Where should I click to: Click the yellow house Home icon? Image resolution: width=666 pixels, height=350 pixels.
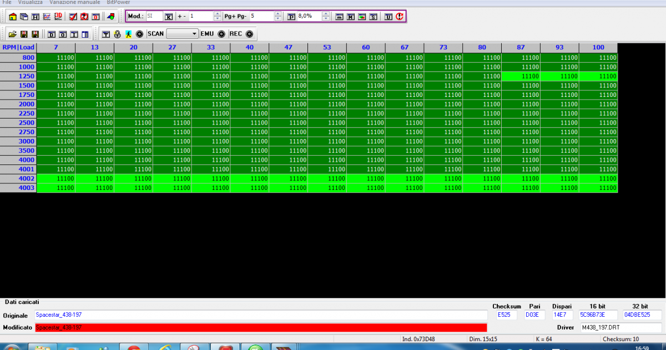pos(13,17)
